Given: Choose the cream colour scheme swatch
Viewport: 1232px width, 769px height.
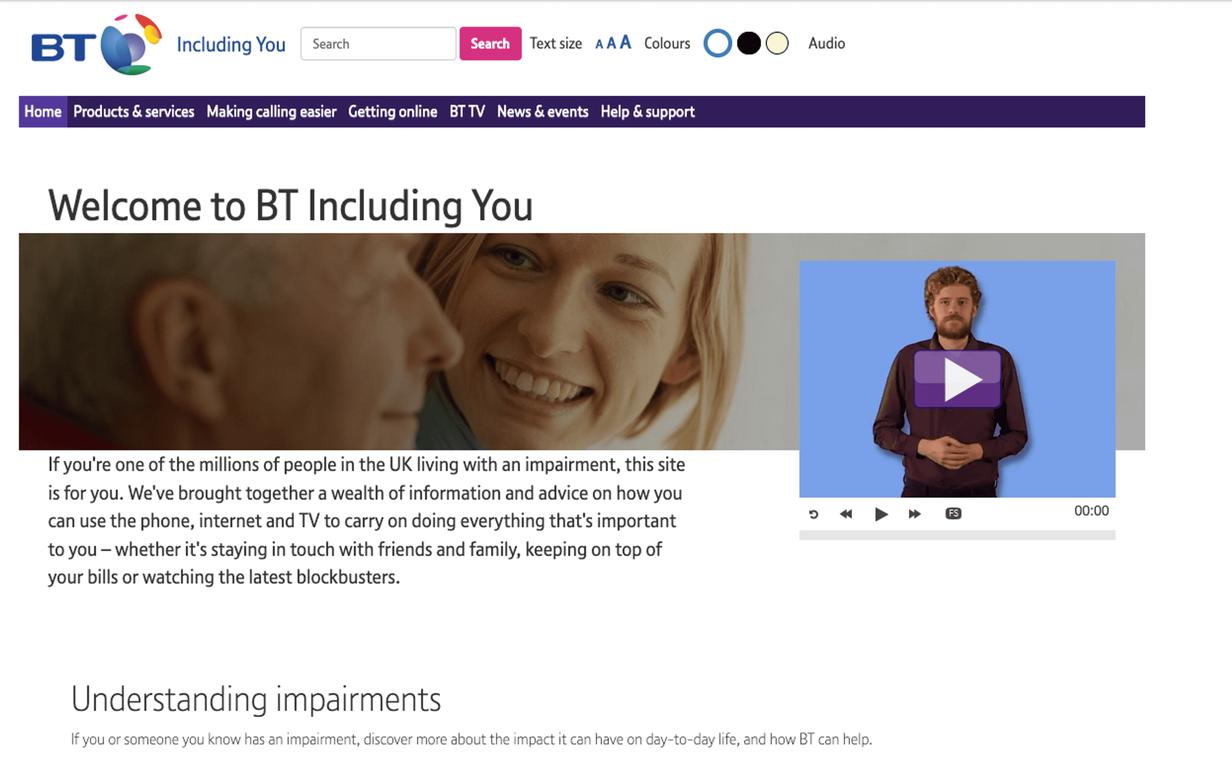Looking at the screenshot, I should pos(777,43).
